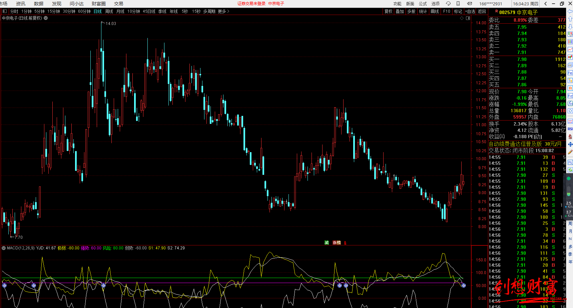This screenshot has height=308, width=573.
Task: Open the F10 info sidebar icon
Action: pyautogui.click(x=570, y=73)
